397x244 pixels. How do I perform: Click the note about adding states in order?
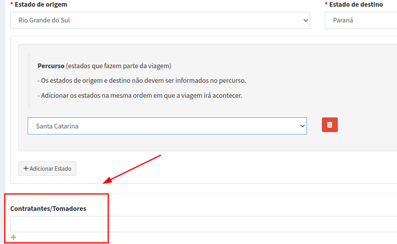(x=140, y=95)
